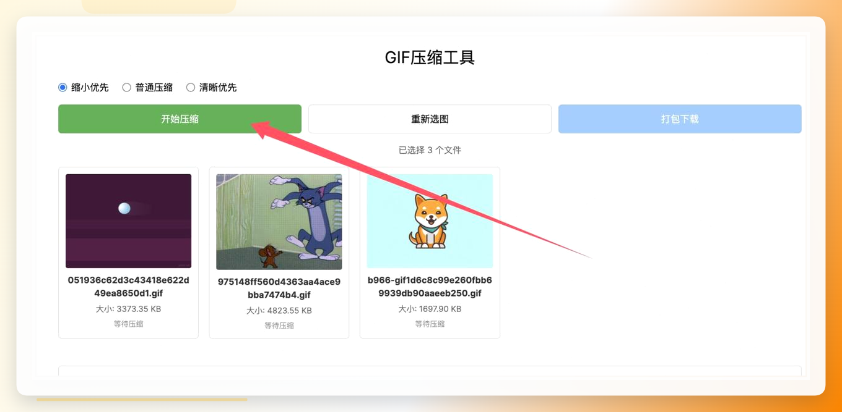
Task: Click 等待压缩 status under the purple ball GIF
Action: (128, 324)
